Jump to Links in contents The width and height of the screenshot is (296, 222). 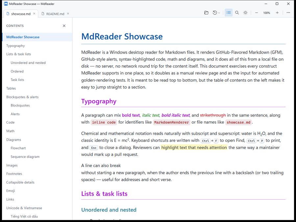[37, 199]
